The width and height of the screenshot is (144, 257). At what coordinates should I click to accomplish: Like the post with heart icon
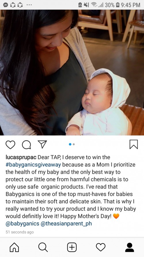point(10,145)
